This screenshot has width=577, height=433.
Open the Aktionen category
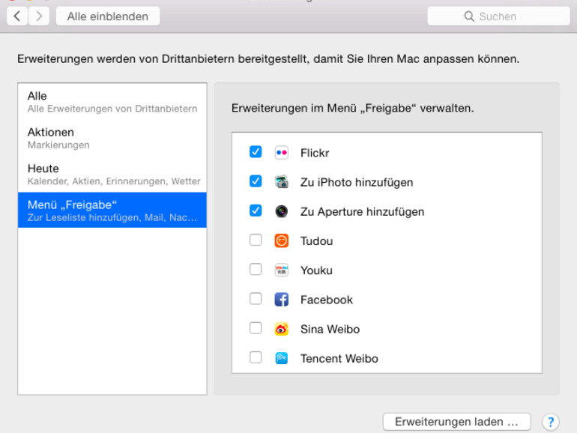pos(112,138)
